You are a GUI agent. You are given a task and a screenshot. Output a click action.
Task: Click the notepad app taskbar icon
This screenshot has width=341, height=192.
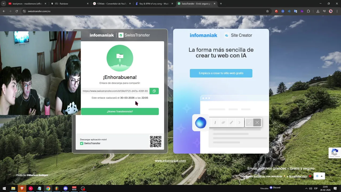click(x=39, y=189)
